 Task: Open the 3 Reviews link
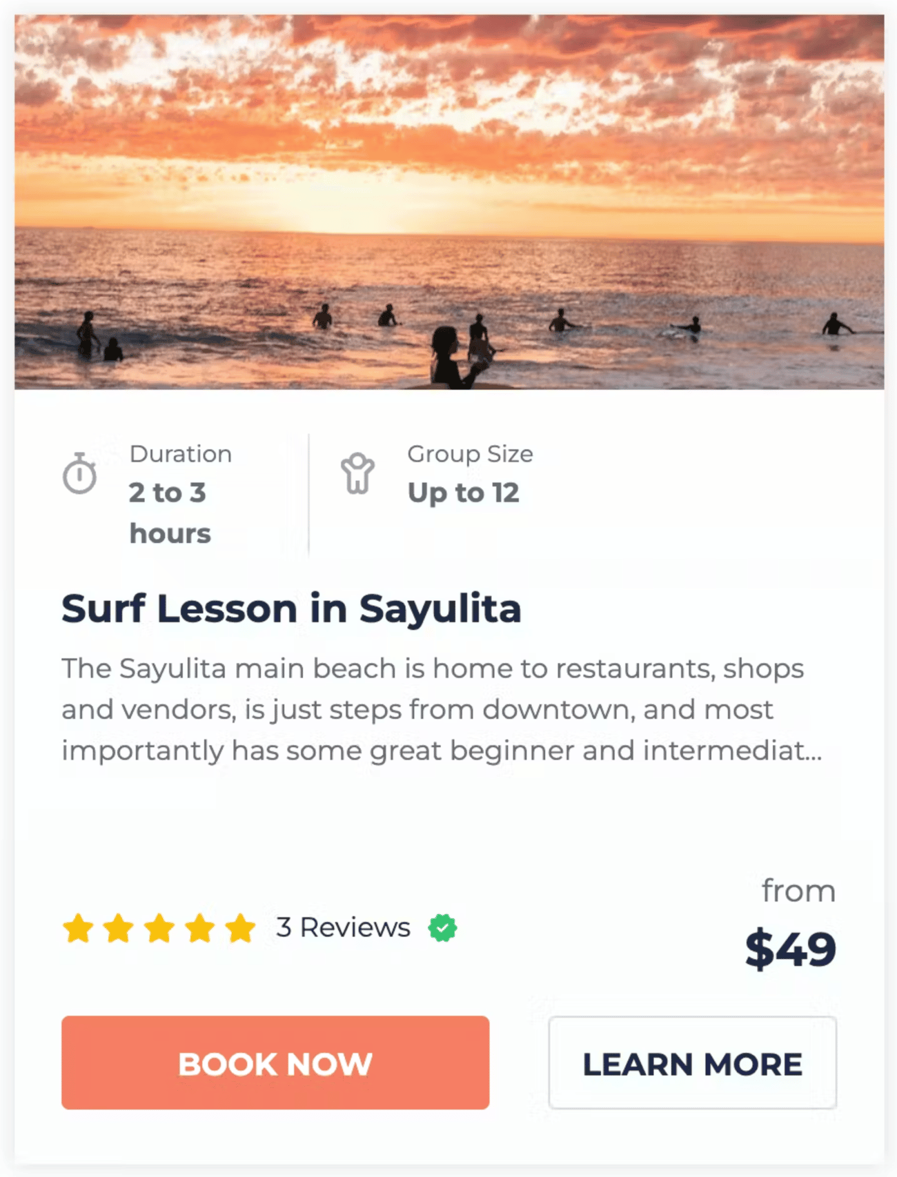(343, 928)
